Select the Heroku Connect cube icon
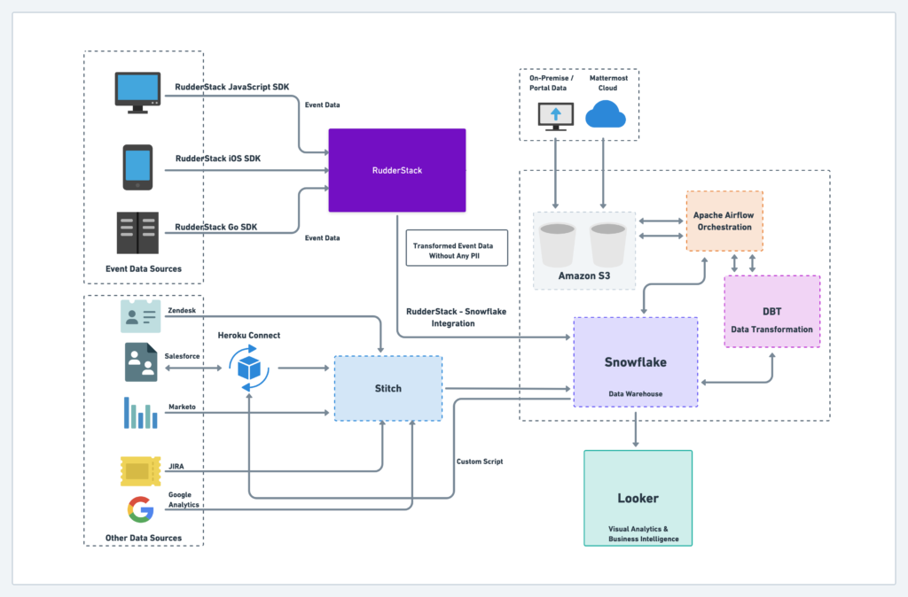The width and height of the screenshot is (908, 597). click(x=250, y=366)
